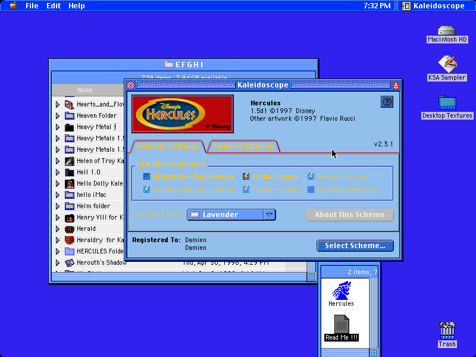The width and height of the screenshot is (476, 357).
Task: Select the Helm folder icon
Action: (x=70, y=206)
